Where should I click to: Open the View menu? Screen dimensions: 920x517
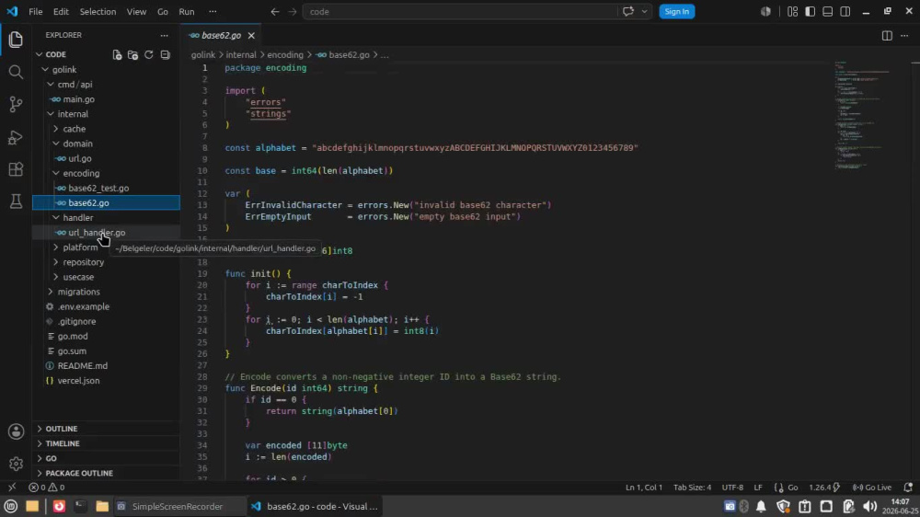136,12
